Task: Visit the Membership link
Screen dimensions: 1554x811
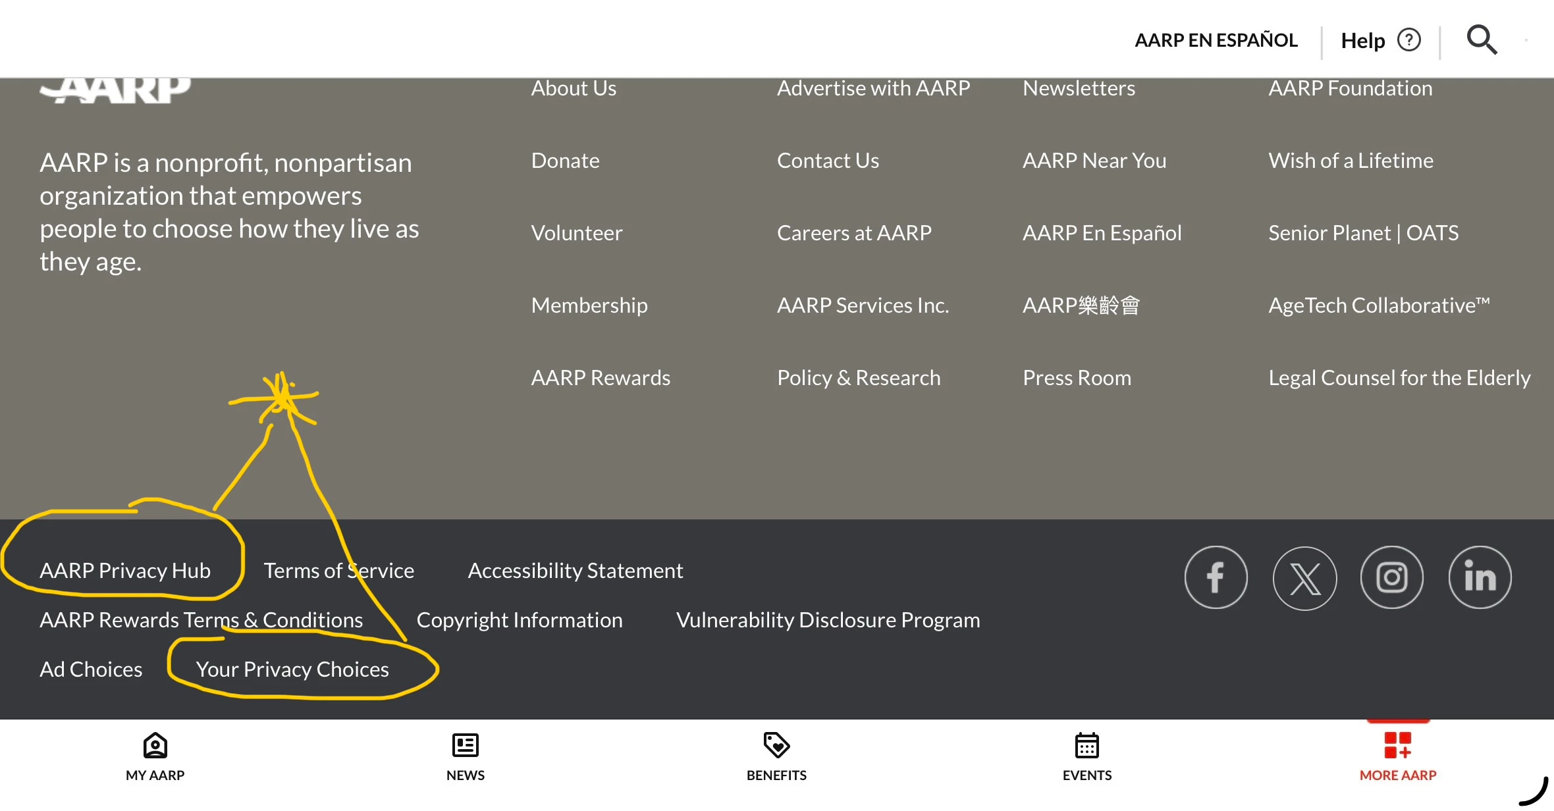Action: 589,305
